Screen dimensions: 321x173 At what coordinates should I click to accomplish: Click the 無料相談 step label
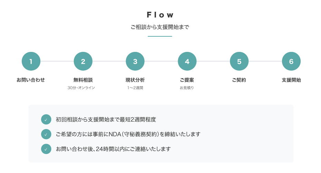pyautogui.click(x=83, y=80)
